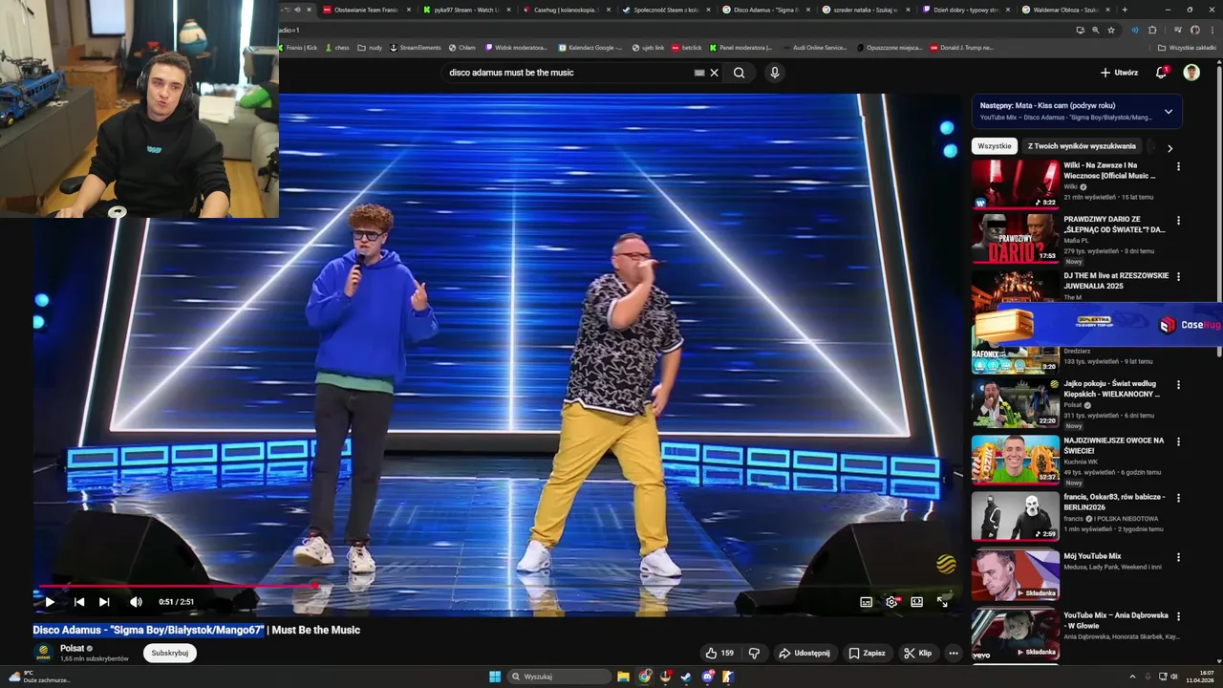Open Kalendarz Google bookmark
The width and height of the screenshot is (1223, 688).
pyautogui.click(x=590, y=47)
